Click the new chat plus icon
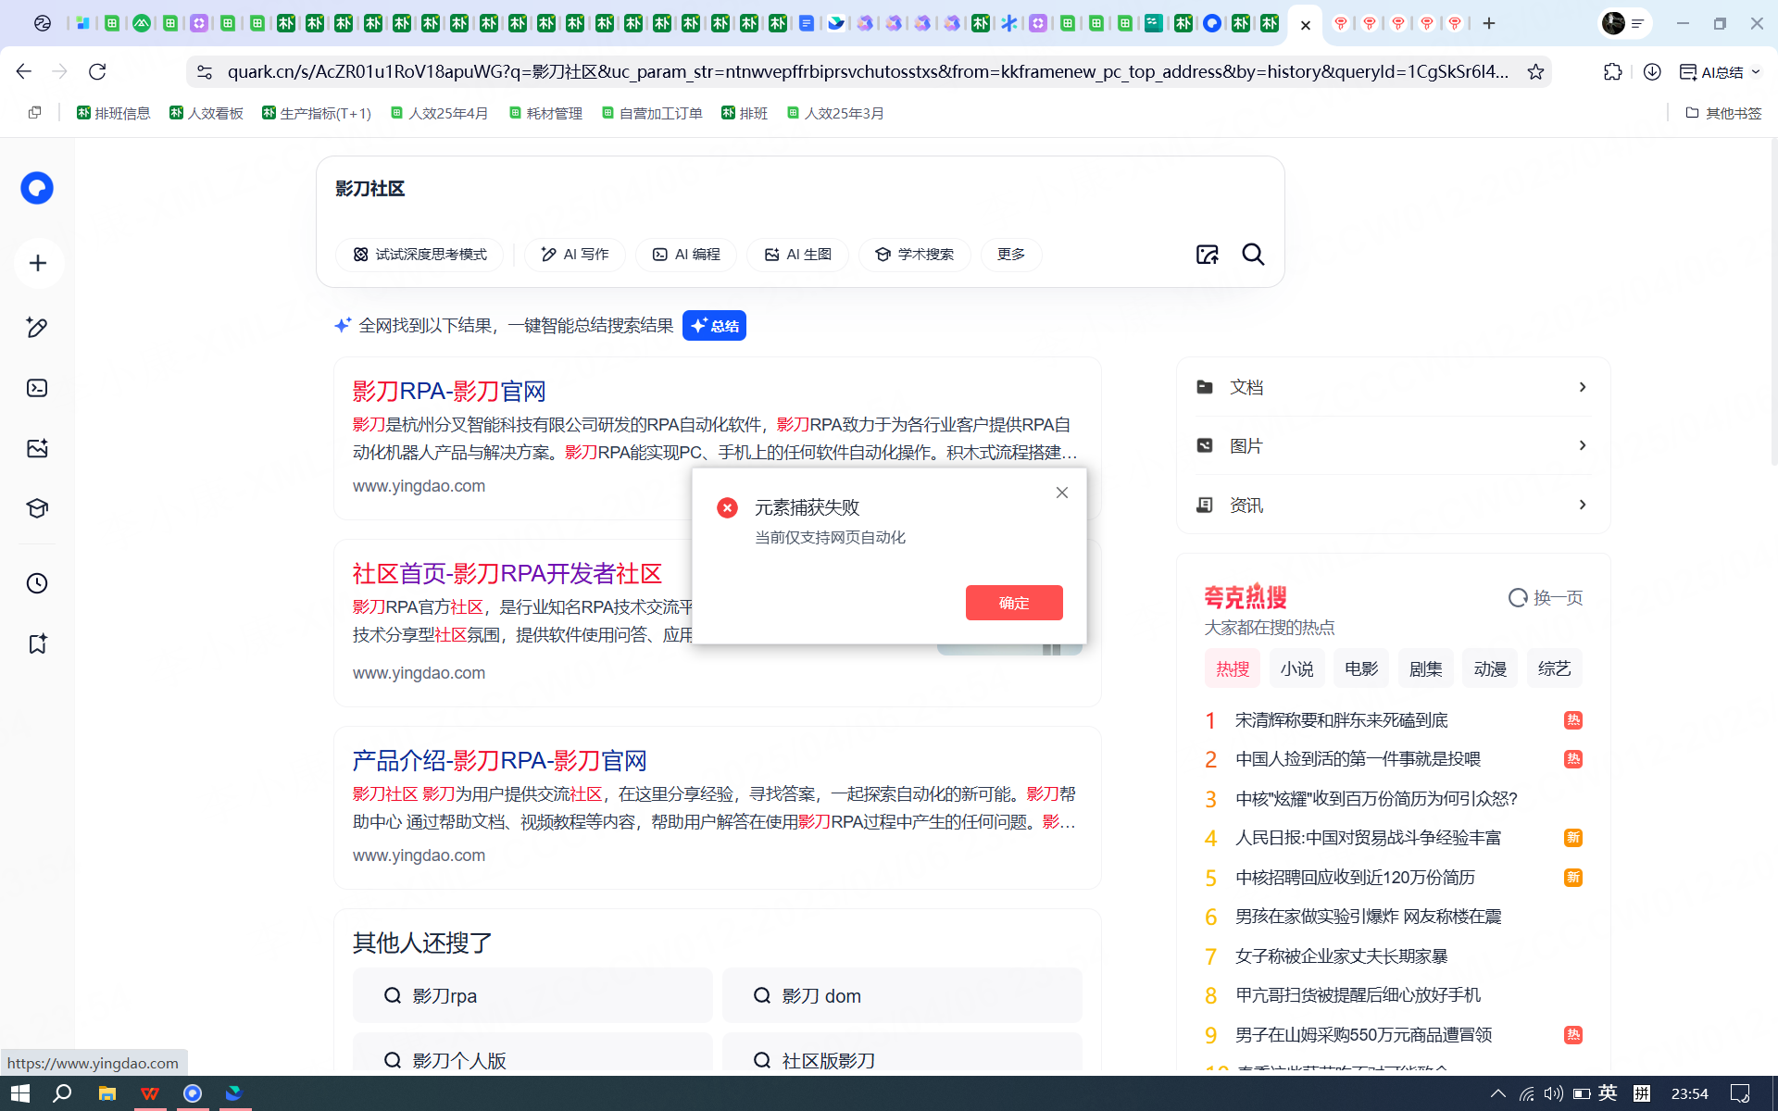 pyautogui.click(x=38, y=263)
